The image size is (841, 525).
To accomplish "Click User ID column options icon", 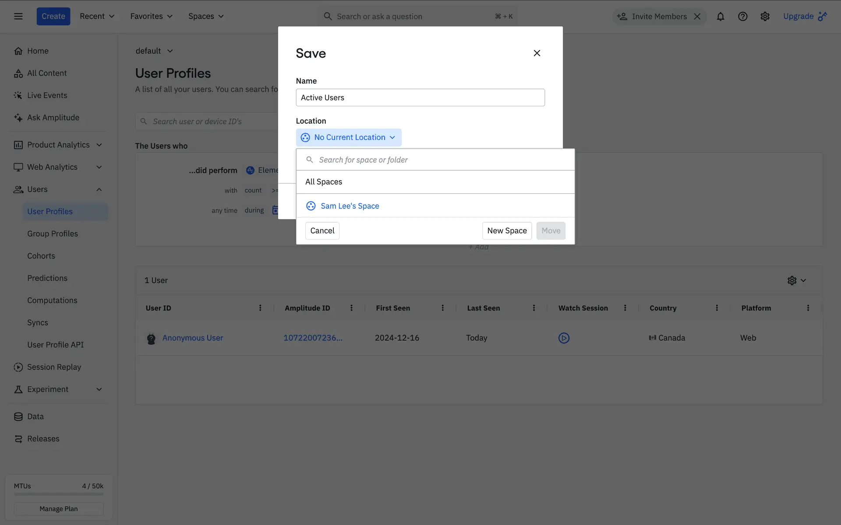I will tap(260, 308).
